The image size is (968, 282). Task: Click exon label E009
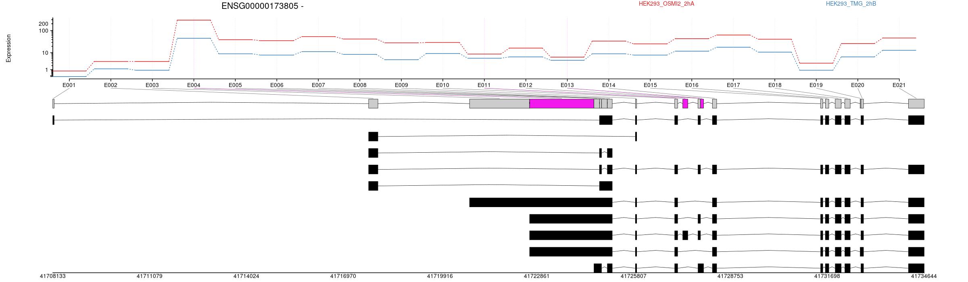coord(401,85)
